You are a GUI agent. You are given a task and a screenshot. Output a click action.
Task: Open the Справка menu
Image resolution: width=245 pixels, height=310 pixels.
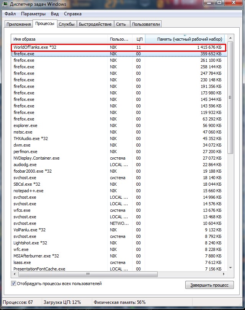[x=73, y=14]
